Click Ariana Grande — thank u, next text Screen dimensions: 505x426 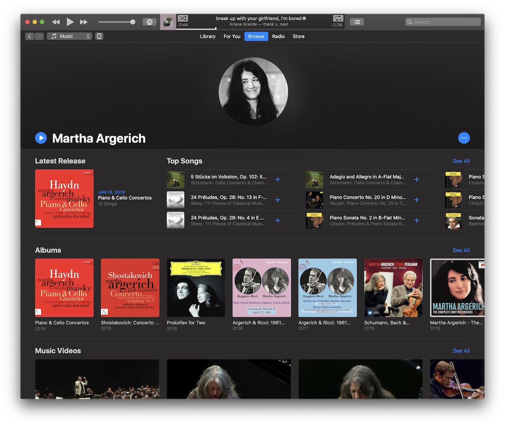tap(259, 24)
